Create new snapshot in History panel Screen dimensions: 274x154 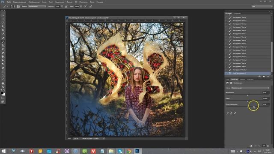click(x=264, y=77)
